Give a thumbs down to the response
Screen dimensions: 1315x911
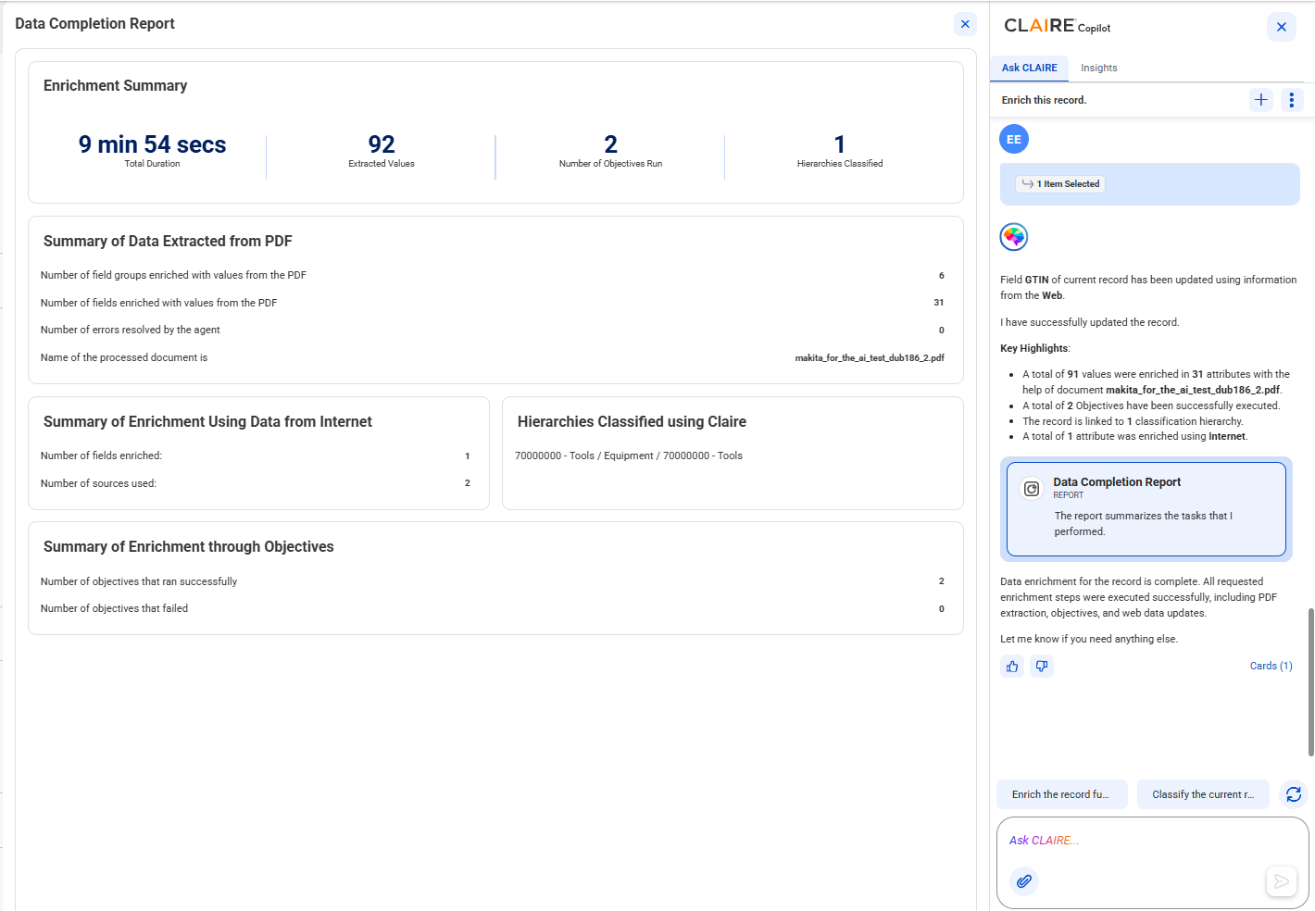(1042, 666)
